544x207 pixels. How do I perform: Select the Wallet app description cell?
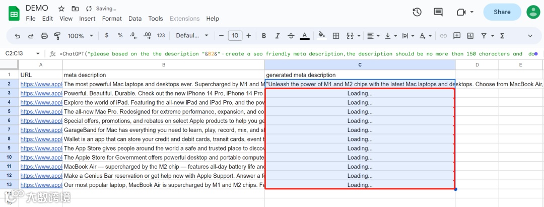pos(163,139)
